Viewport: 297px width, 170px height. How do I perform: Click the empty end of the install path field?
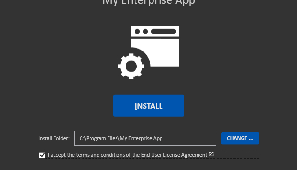[189, 138]
